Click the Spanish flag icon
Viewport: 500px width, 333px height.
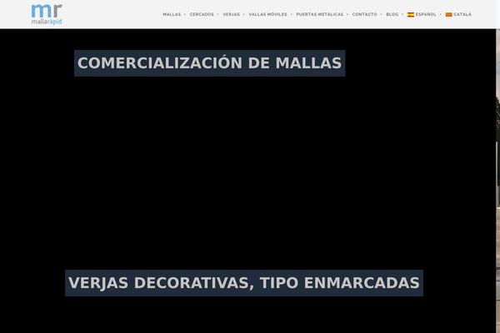point(411,14)
